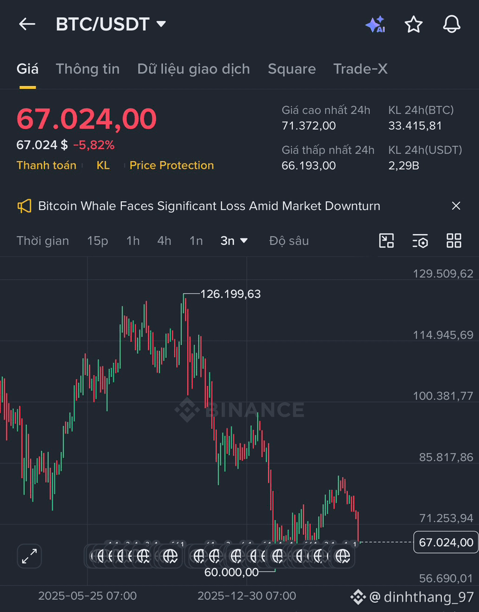Tap the large red 67.024,00 price
479x612 pixels.
86,118
